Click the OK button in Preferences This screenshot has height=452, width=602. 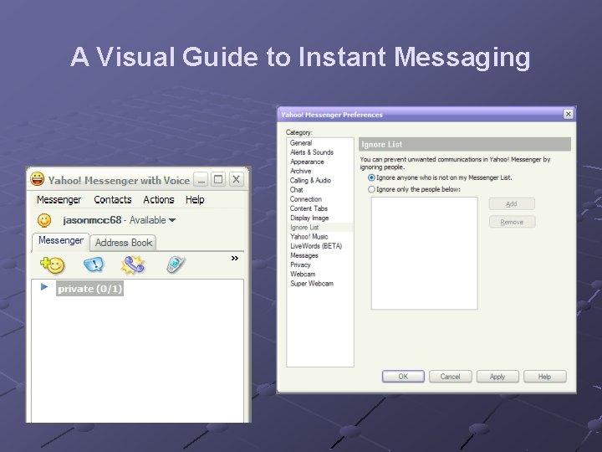tap(403, 377)
